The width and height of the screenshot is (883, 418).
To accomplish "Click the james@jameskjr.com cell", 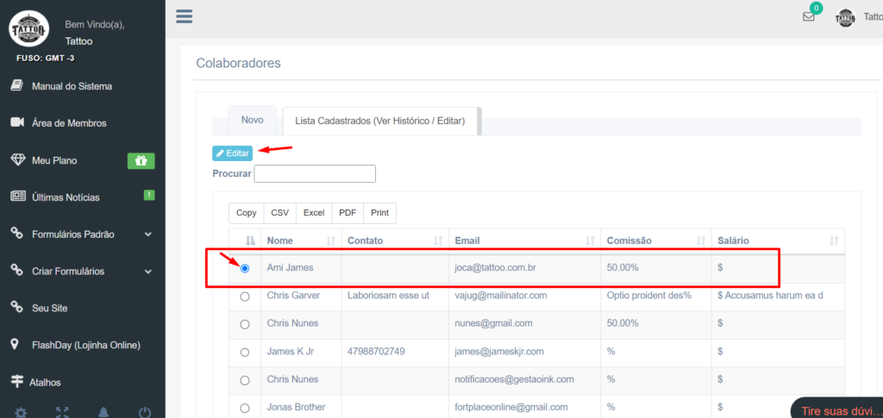I will click(x=499, y=352).
